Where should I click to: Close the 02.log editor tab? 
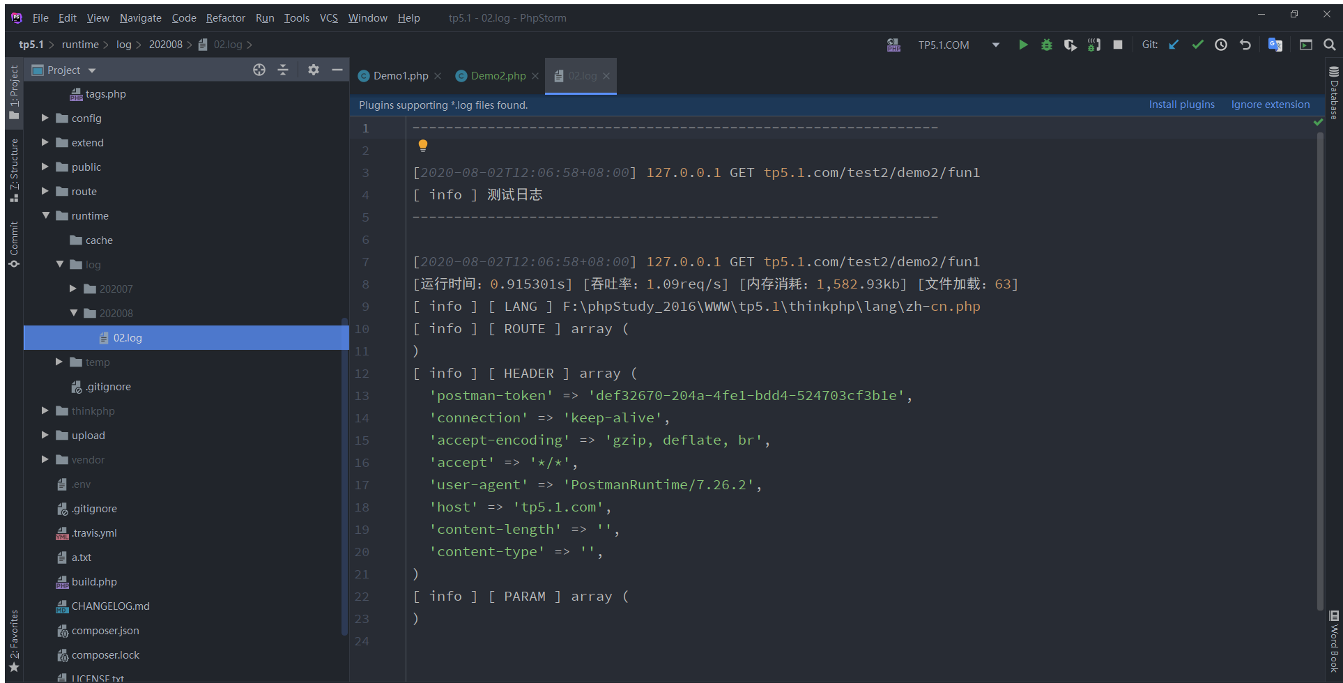point(606,76)
